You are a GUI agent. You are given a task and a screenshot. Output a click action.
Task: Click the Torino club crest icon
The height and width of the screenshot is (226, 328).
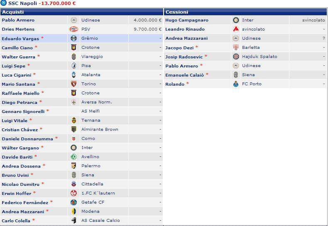[73, 84]
